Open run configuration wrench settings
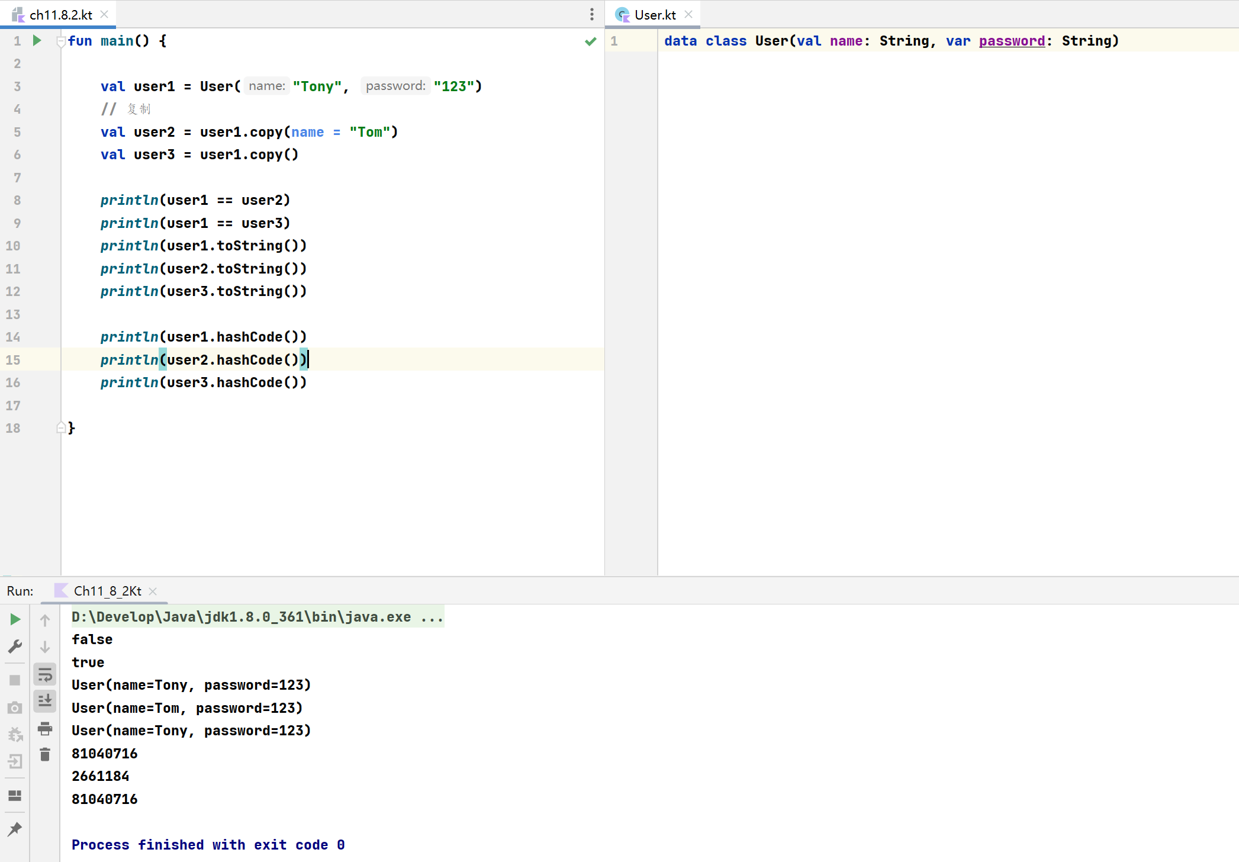 [15, 646]
